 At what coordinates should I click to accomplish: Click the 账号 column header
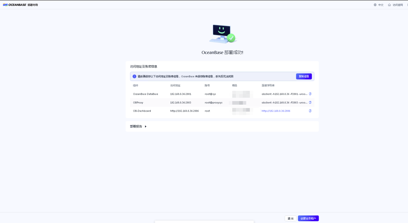(207, 85)
